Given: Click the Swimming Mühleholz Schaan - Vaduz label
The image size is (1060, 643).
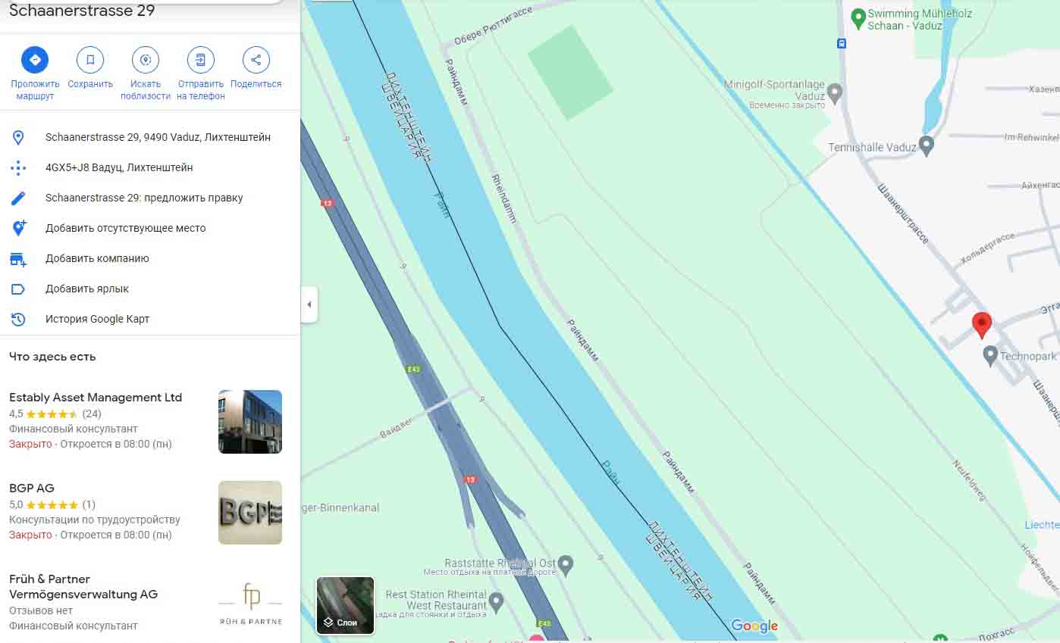Looking at the screenshot, I should pyautogui.click(x=920, y=20).
